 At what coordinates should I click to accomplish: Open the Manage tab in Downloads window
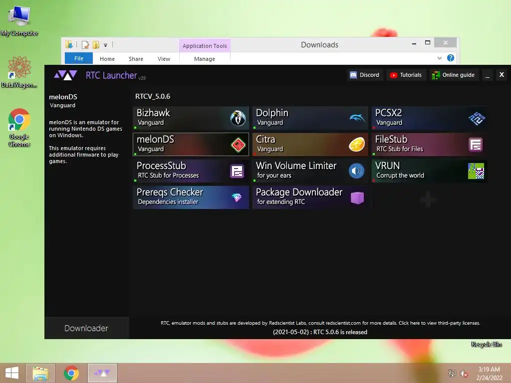point(205,59)
